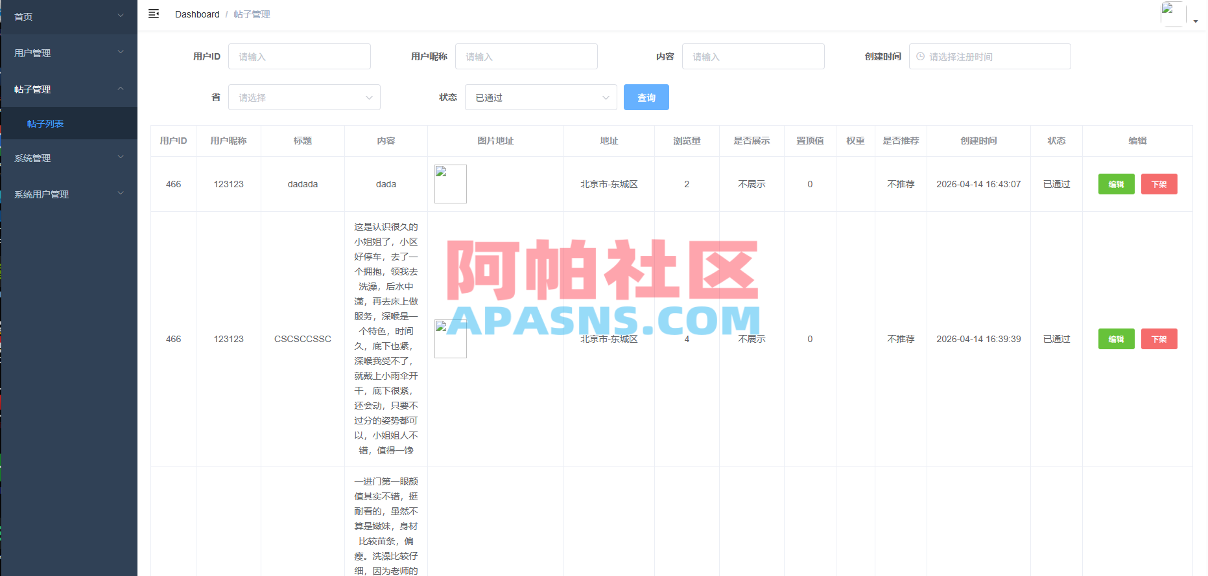Screen dimensions: 1208x576
Task: Click 下架 button in dadada row
Action: (1159, 184)
